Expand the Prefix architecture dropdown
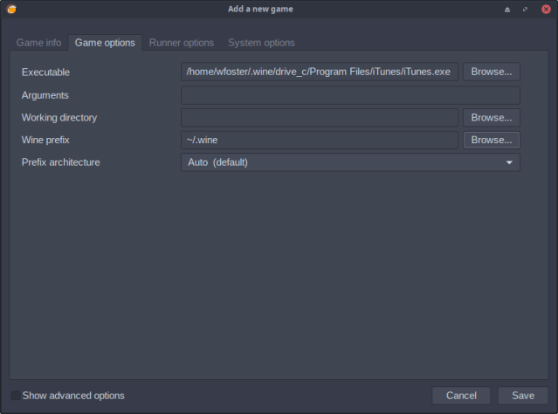Viewport: 558px width, 414px height. point(349,162)
